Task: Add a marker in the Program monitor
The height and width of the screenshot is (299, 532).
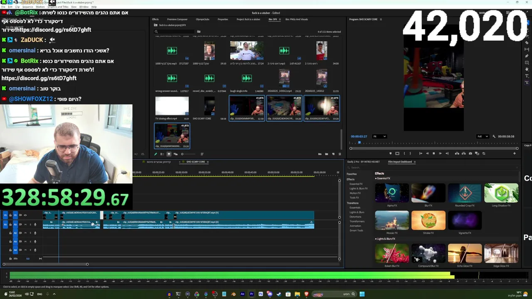Action: 390,154
